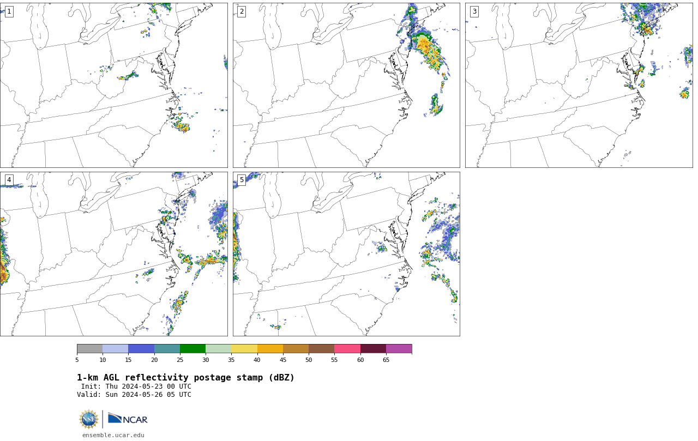The height and width of the screenshot is (441, 698).
Task: Open ensemble member 2 map panel
Action: [346, 85]
